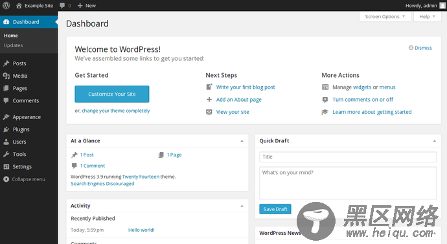Open the comments bubble in admin bar
Image resolution: width=447 pixels, height=244 pixels.
(62, 5)
